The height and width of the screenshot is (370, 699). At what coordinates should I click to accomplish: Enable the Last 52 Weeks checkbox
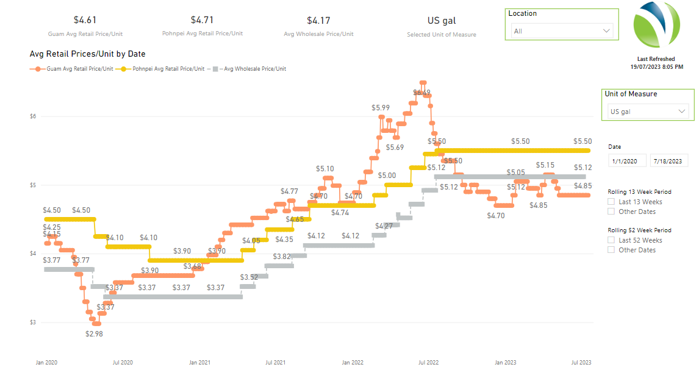pos(611,240)
